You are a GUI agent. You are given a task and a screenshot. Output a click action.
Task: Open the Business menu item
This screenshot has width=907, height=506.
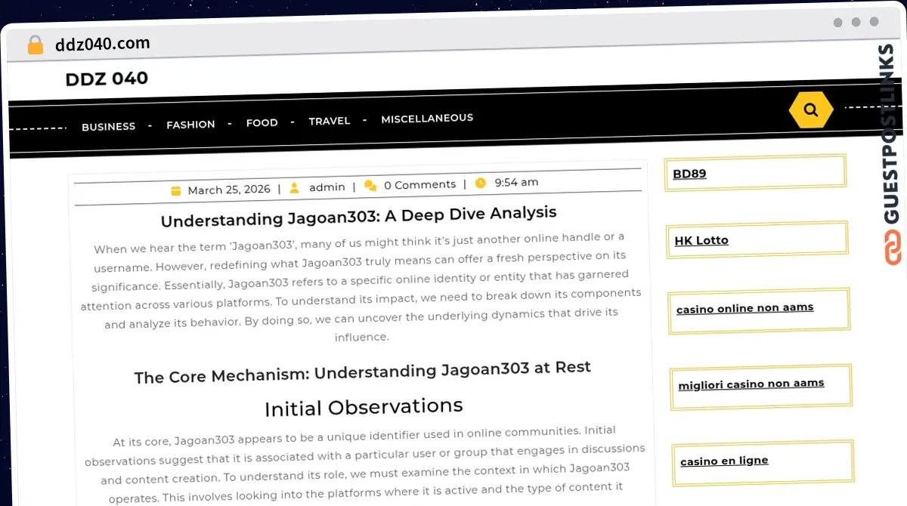click(109, 126)
